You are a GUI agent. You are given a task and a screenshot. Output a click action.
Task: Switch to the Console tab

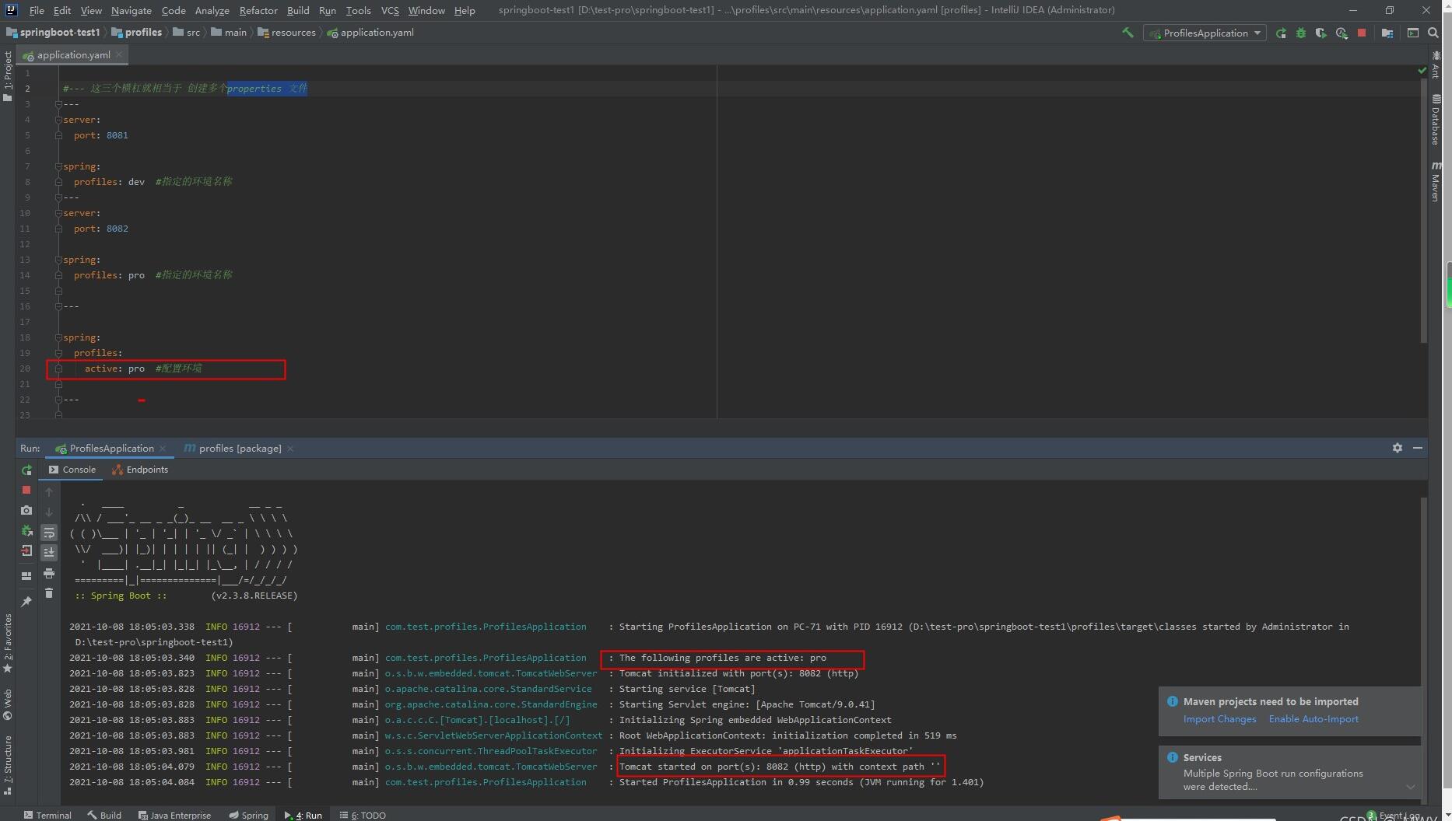(72, 470)
